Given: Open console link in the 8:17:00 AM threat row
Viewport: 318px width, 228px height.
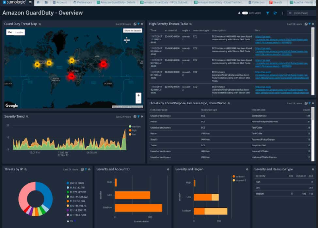Looking at the screenshot, I should point(282,75).
